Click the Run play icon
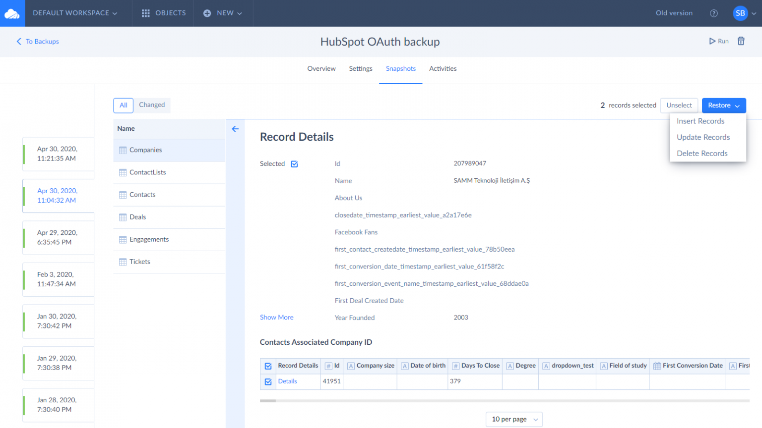The image size is (762, 428). tap(712, 41)
